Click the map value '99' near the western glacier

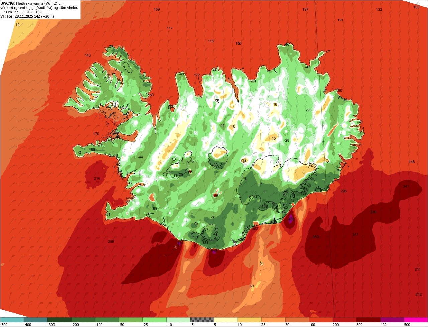point(190,171)
